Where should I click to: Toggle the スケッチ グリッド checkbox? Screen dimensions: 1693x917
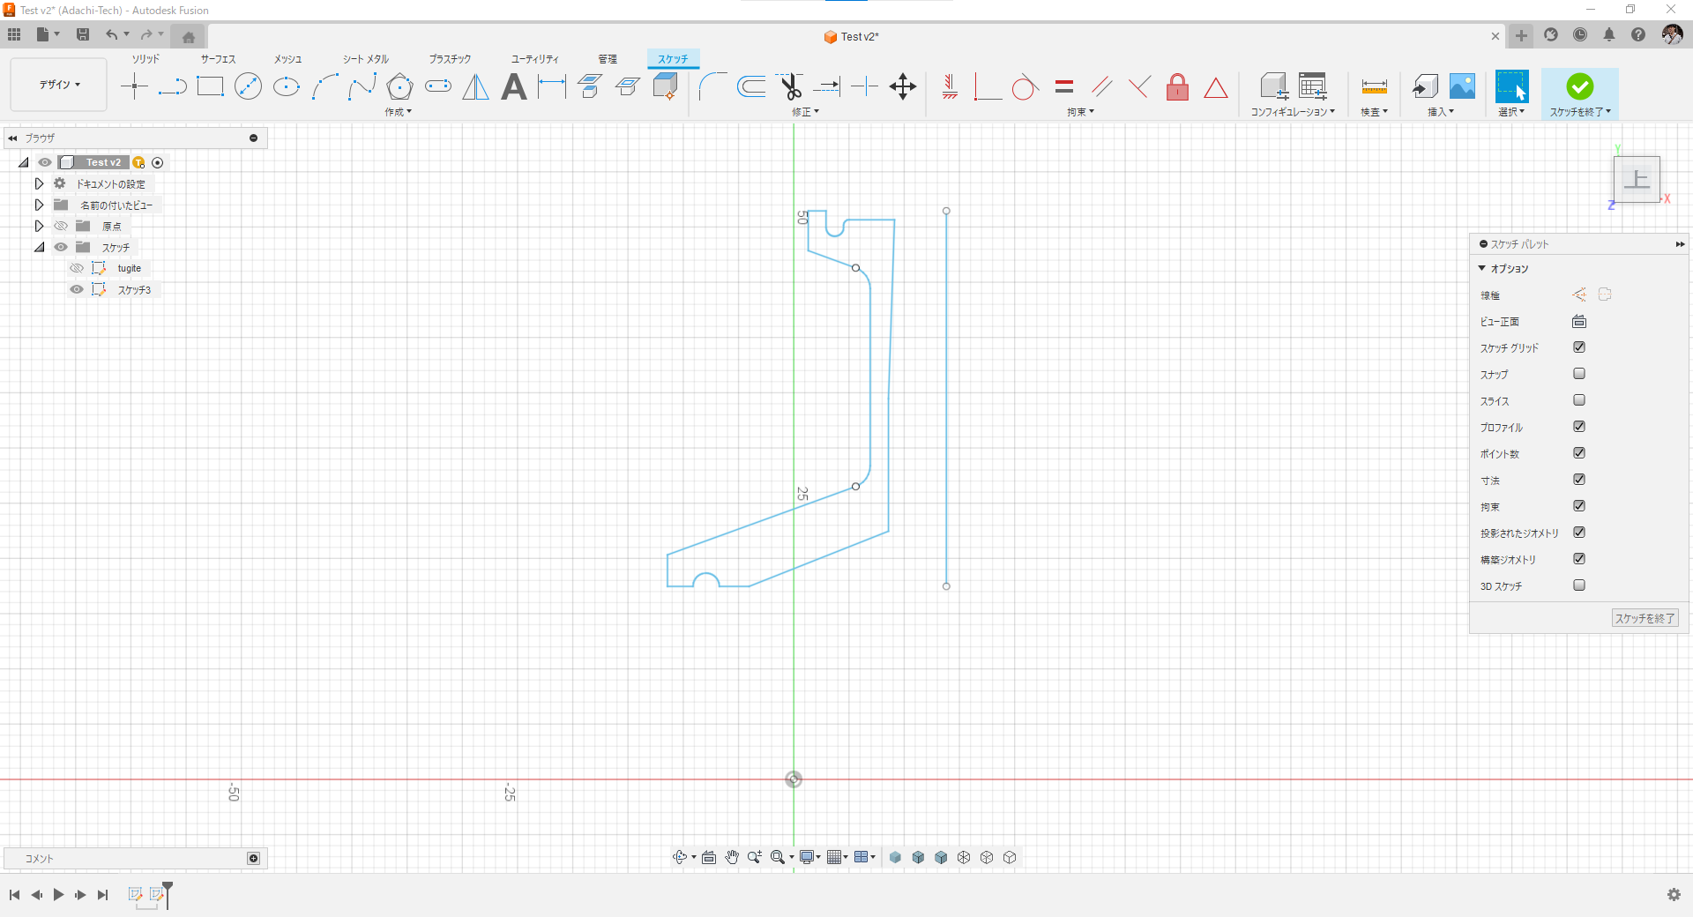pyautogui.click(x=1579, y=347)
